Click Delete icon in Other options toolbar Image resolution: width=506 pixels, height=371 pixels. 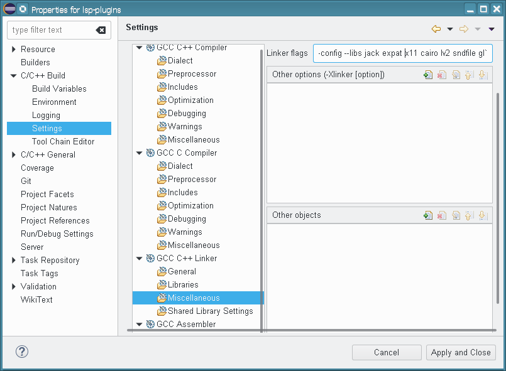[x=442, y=75]
